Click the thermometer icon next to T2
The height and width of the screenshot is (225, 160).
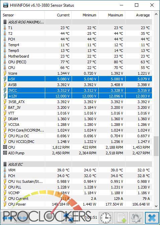(5, 33)
